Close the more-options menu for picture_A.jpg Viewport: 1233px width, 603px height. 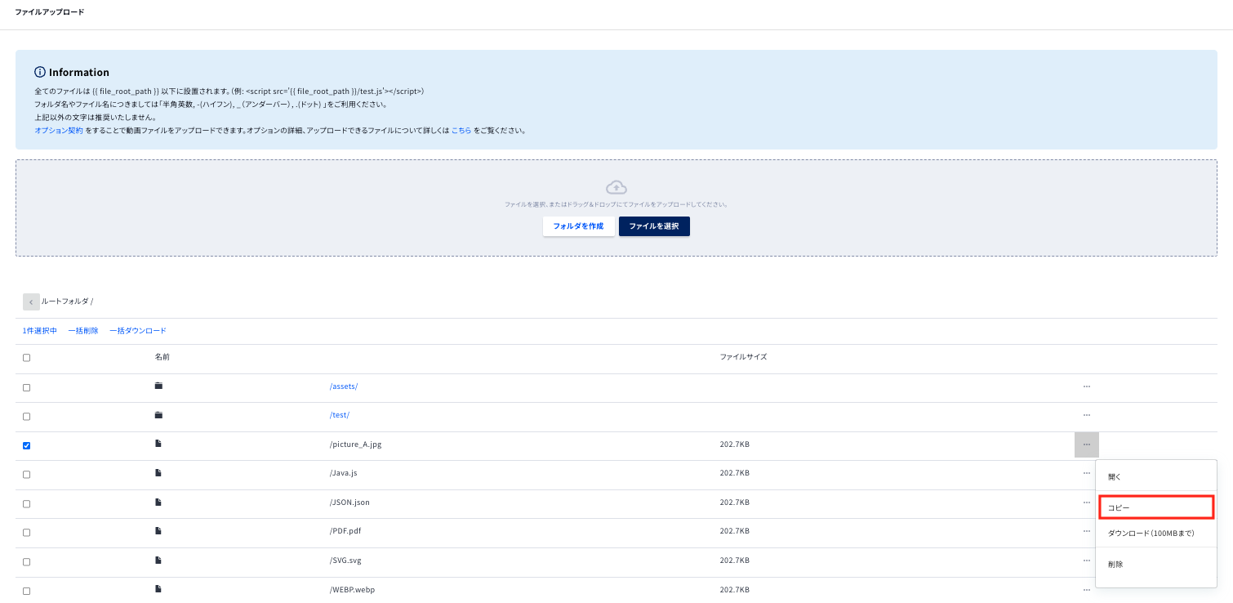[x=1087, y=444]
